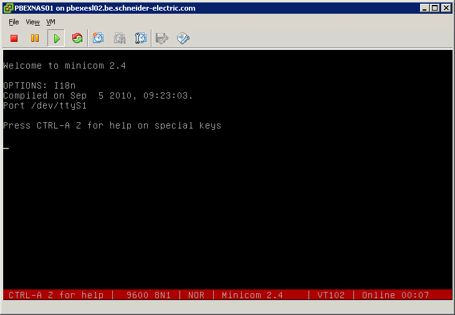Screen dimensions: 455x315
Task: Take a snapshot of the virtual machine
Action: click(98, 39)
